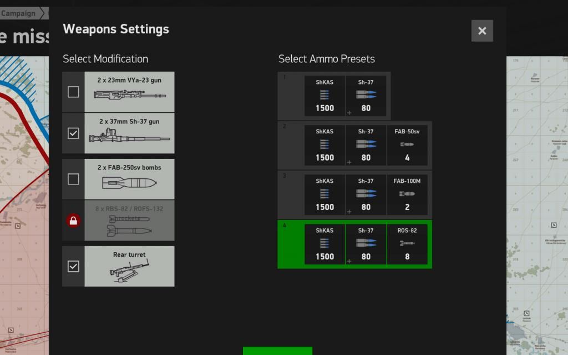Uncheck the 2 x 37mm Sh-37 gun
568x355 pixels.
73,133
